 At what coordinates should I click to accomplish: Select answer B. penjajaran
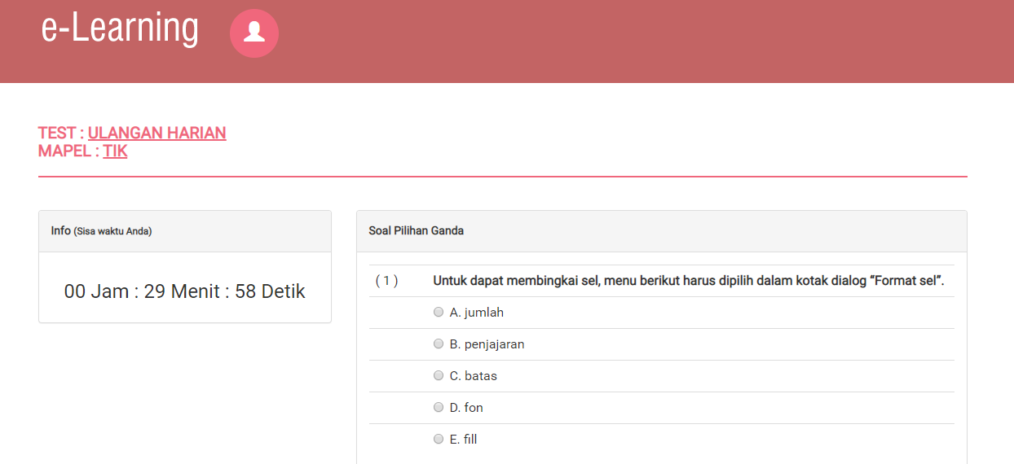[439, 344]
